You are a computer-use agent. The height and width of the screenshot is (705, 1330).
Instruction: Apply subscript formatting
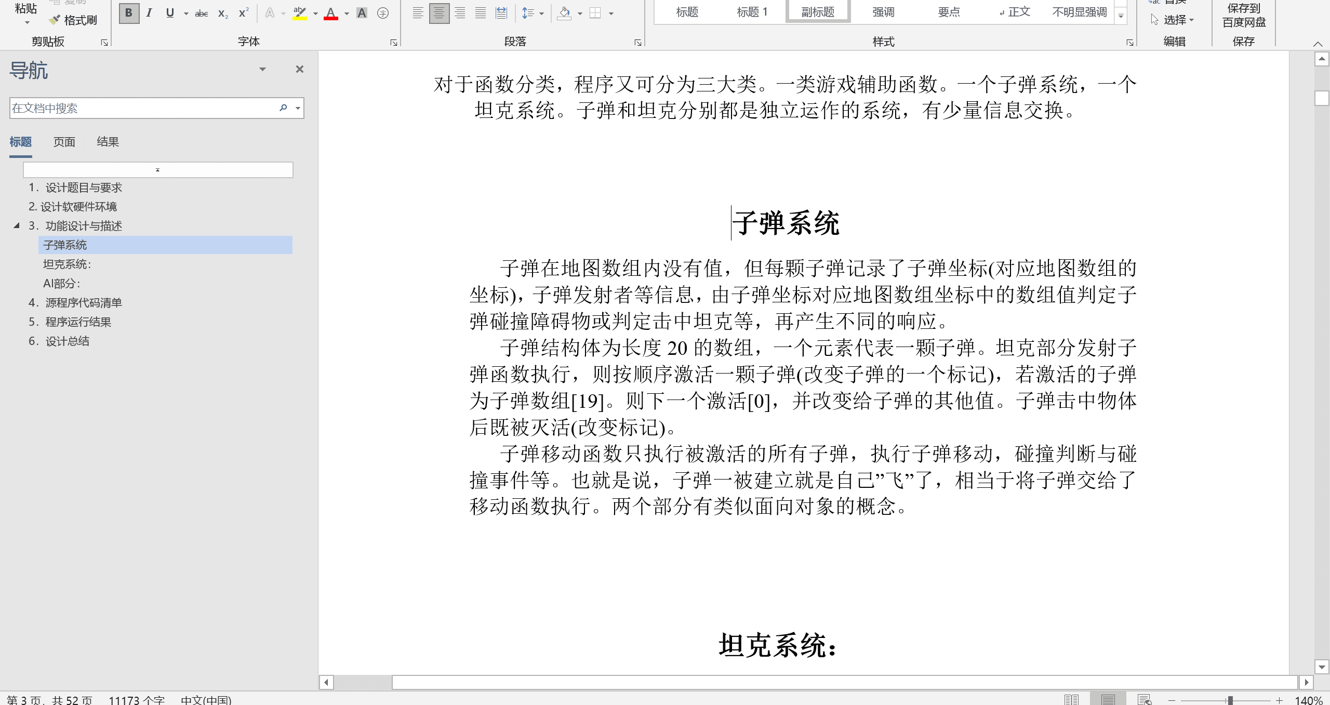click(222, 13)
